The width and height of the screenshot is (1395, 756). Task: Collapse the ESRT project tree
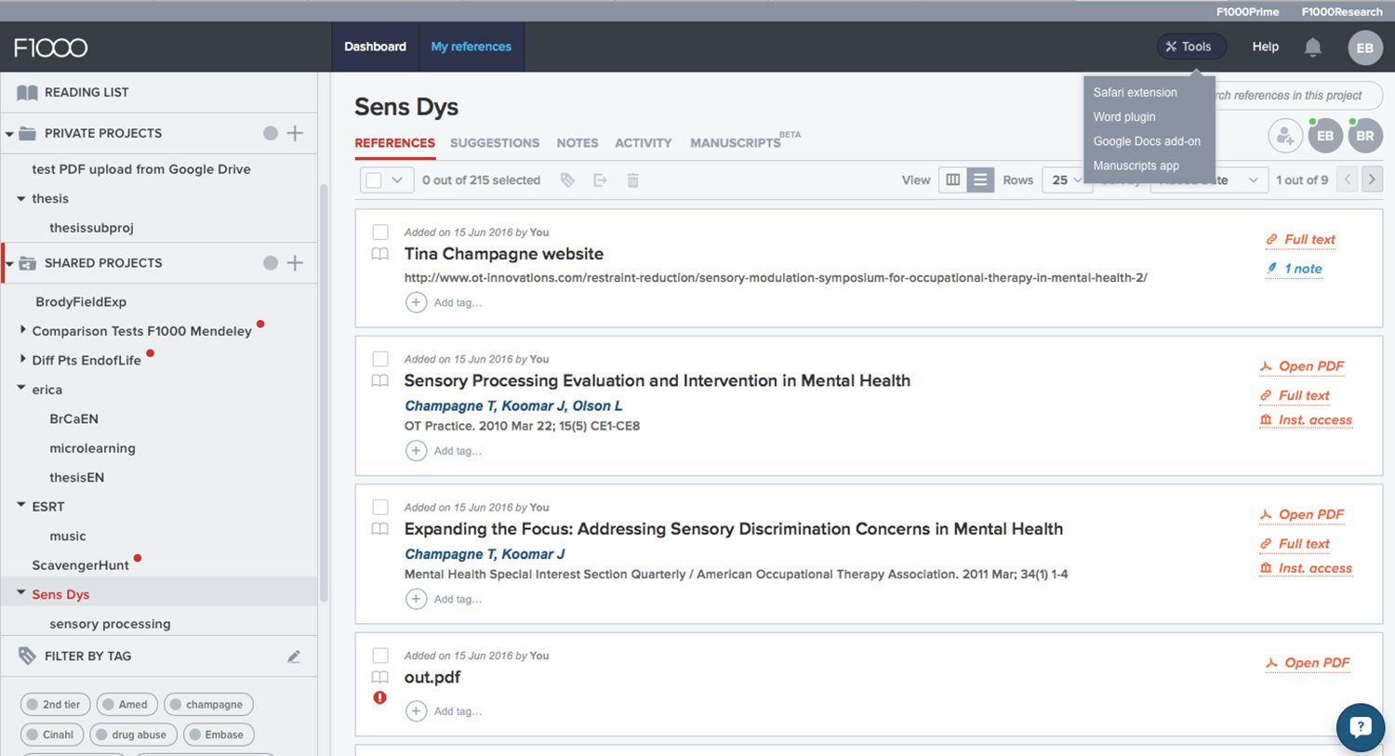click(21, 506)
